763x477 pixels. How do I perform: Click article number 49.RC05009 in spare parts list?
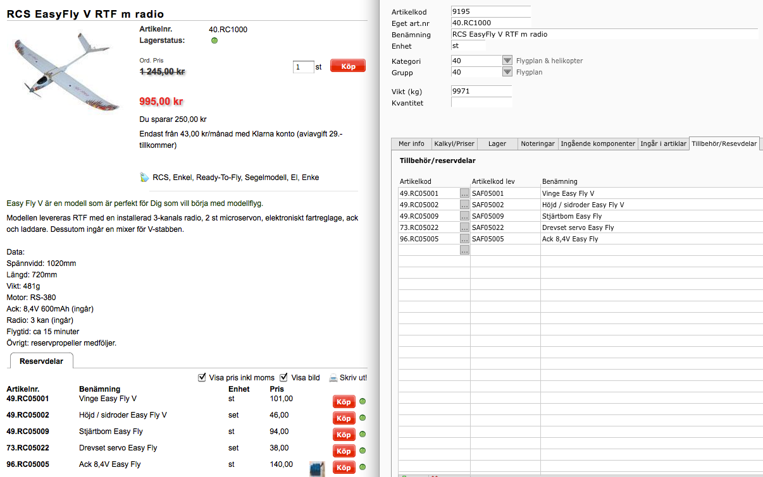click(x=28, y=432)
